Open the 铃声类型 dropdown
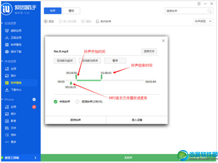 click(203, 21)
